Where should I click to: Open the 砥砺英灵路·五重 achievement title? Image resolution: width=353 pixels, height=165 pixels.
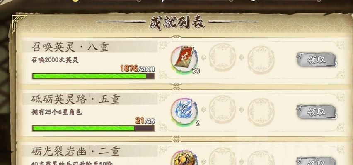tap(75, 99)
